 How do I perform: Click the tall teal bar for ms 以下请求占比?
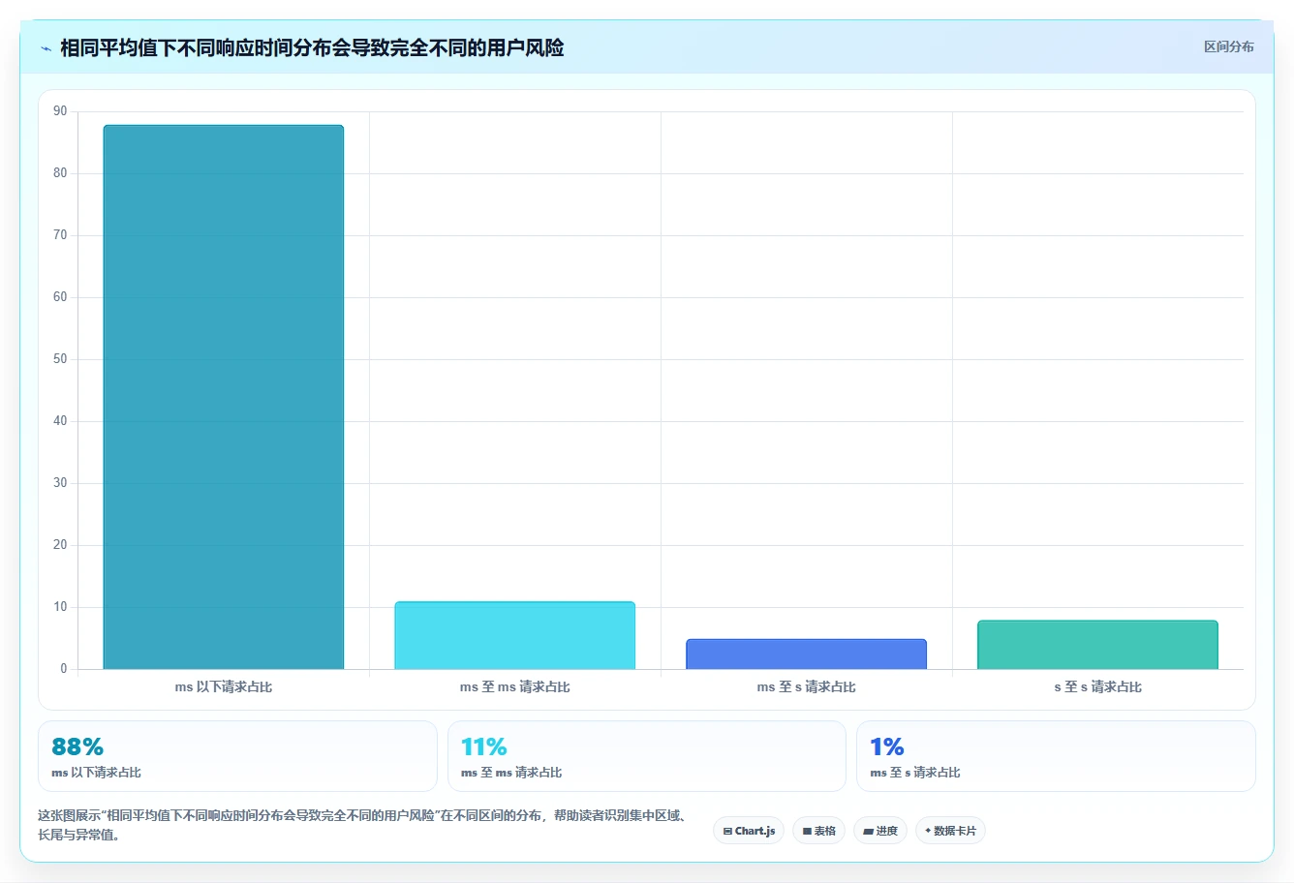[224, 397]
